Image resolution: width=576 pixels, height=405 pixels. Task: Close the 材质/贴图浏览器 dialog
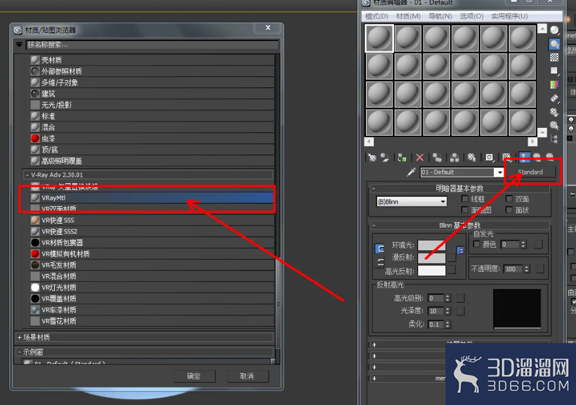(268, 27)
